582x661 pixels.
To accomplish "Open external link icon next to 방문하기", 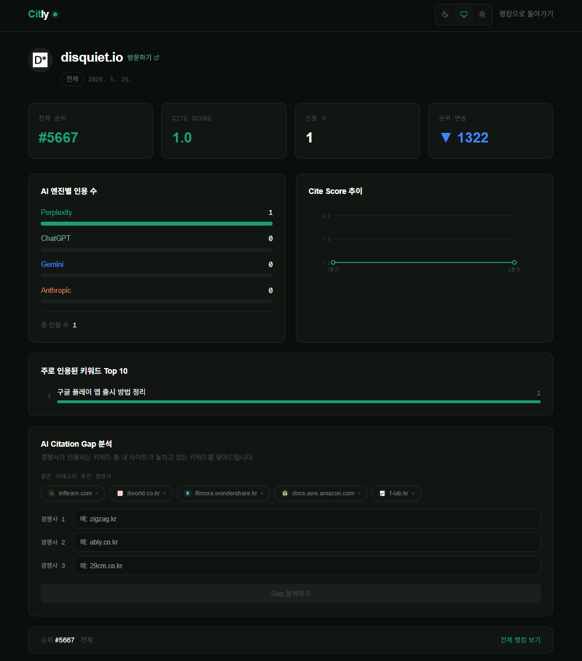I will coord(157,58).
